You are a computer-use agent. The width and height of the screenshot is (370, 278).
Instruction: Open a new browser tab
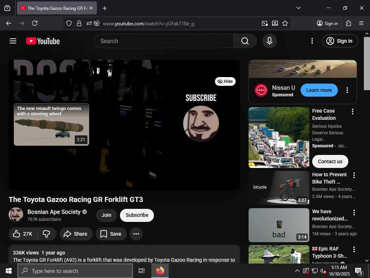point(104,8)
